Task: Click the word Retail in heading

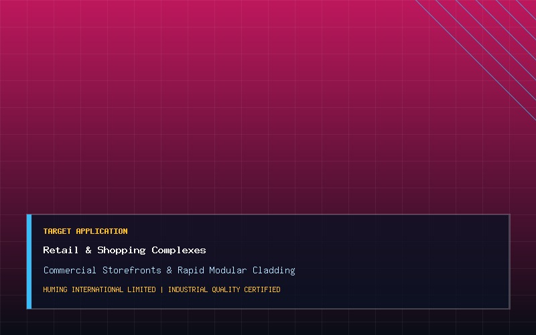Action: 60,250
